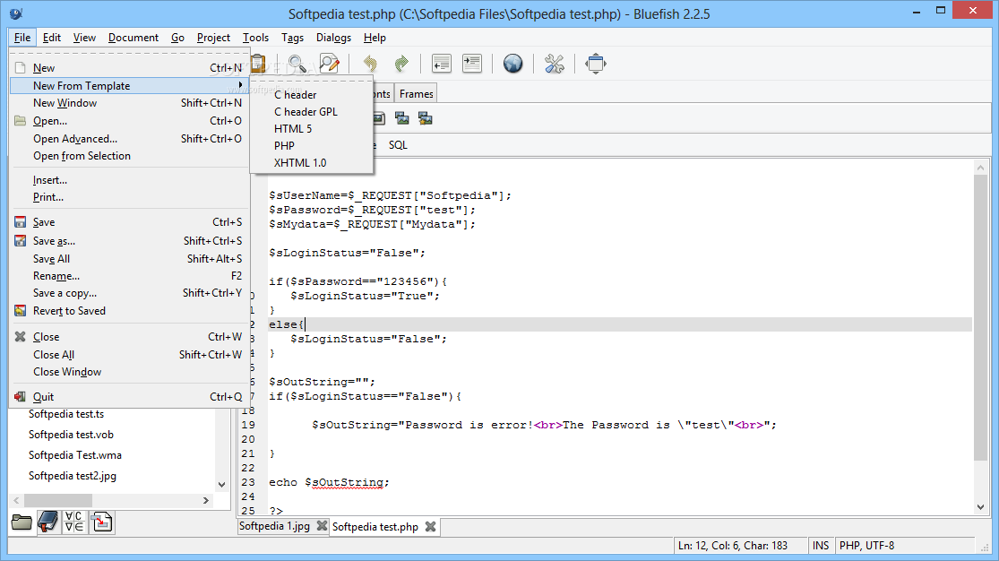This screenshot has width=999, height=561.
Task: Open the snippets panel icon
Action: tap(101, 522)
